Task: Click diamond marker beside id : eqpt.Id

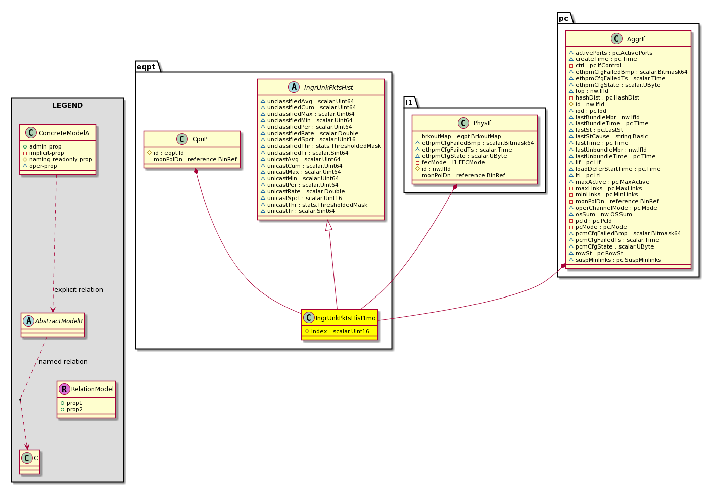Action: 149,153
